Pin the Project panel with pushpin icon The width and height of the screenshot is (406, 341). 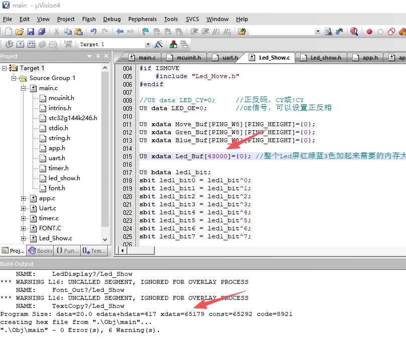pos(97,56)
